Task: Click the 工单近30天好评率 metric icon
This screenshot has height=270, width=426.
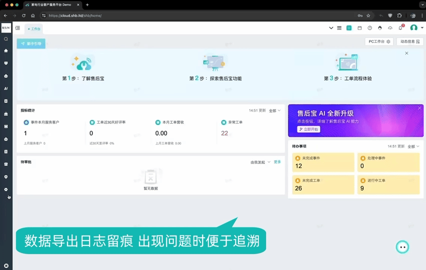Action: coord(92,122)
